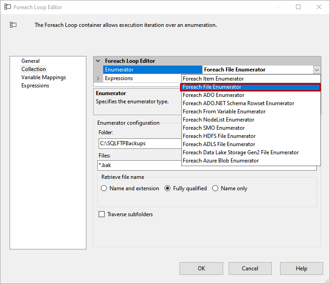Viewport: 330px width, 284px height.
Task: Close the Foreach Loop Editor window
Action: pos(319,7)
